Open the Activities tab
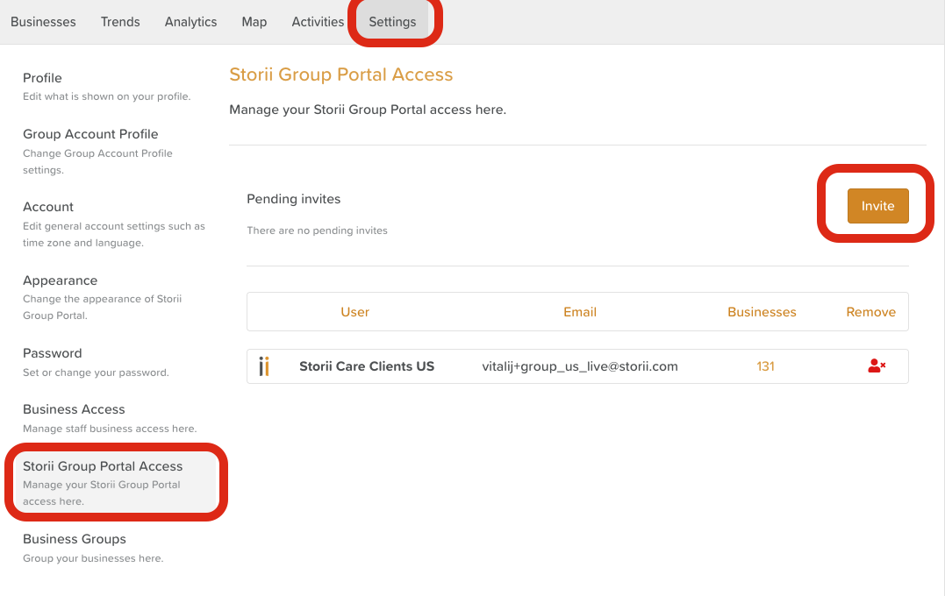945x596 pixels. (318, 22)
